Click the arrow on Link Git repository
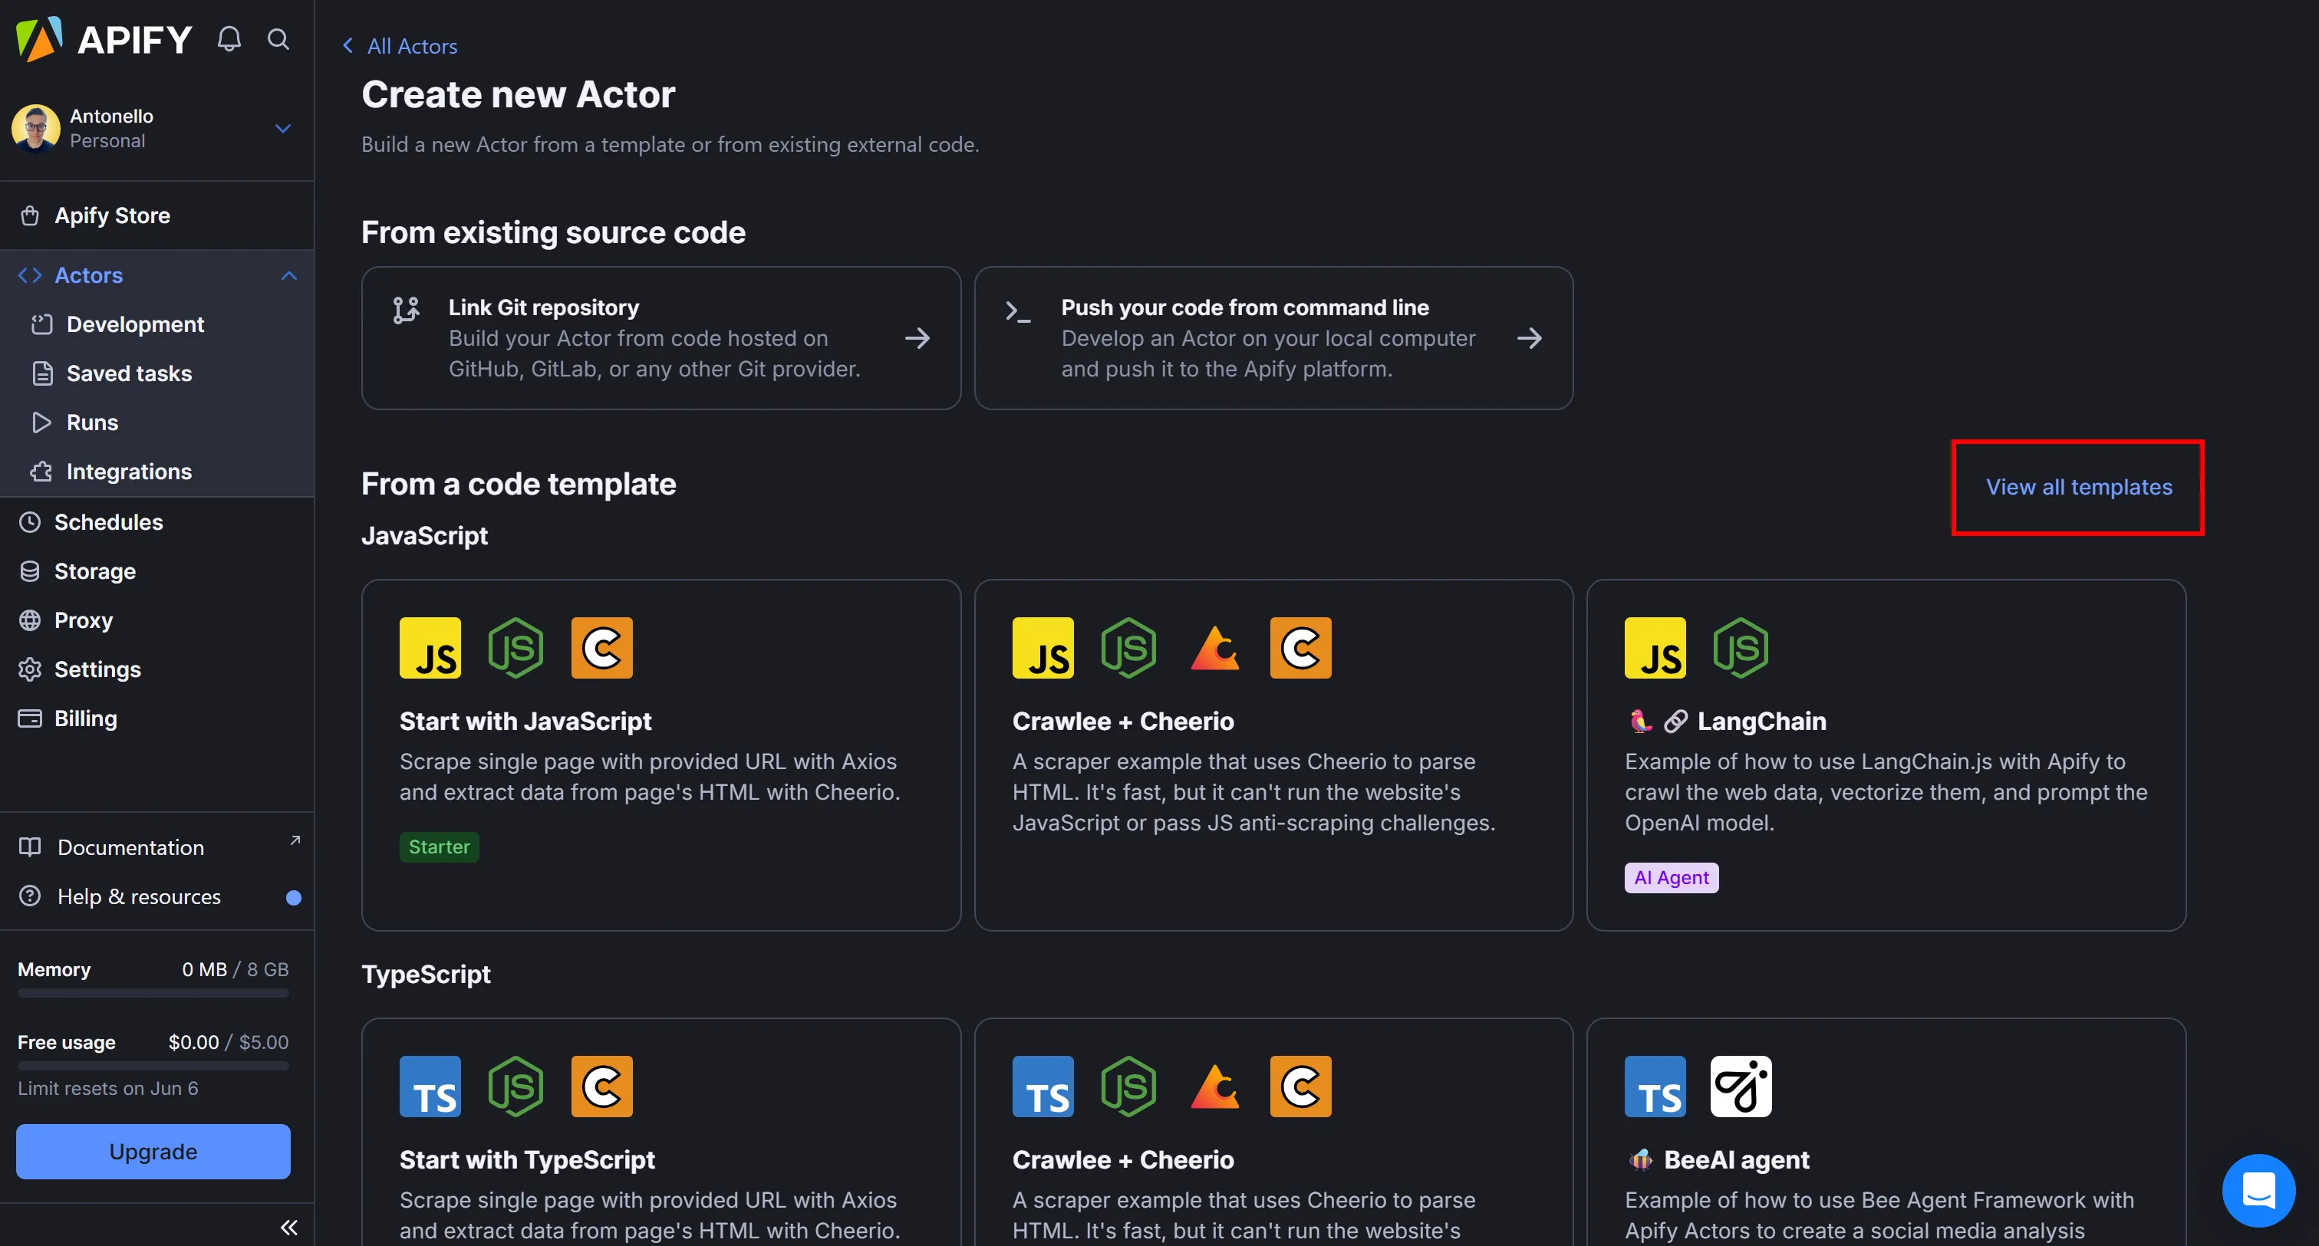2319x1246 pixels. point(917,338)
